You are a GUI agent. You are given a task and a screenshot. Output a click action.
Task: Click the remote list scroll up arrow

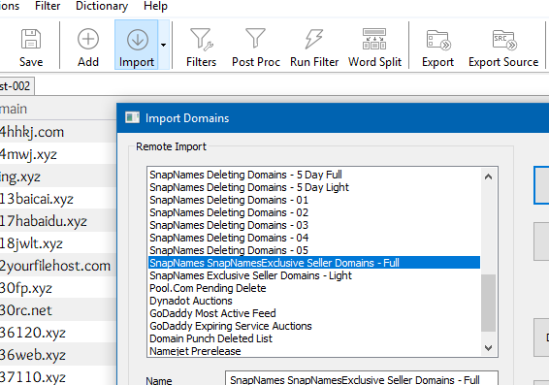click(x=488, y=176)
